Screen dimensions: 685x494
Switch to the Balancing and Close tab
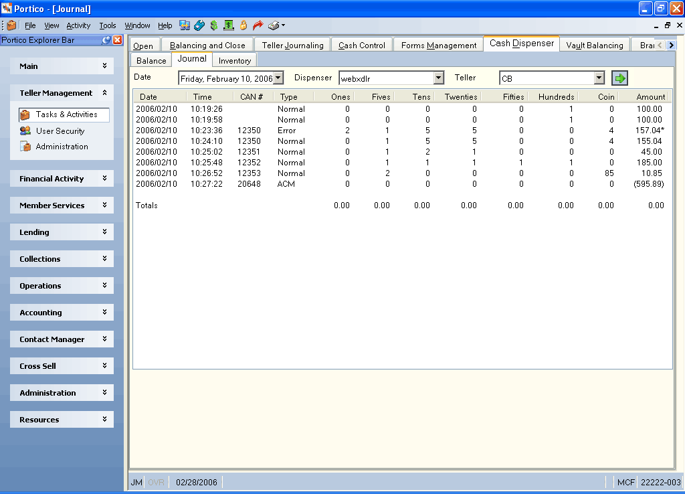[x=207, y=45]
